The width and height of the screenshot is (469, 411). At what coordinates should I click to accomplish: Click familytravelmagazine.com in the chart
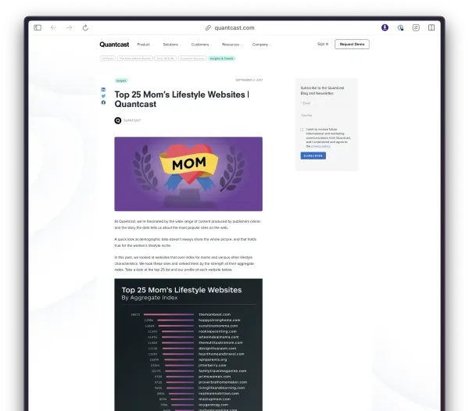click(222, 371)
